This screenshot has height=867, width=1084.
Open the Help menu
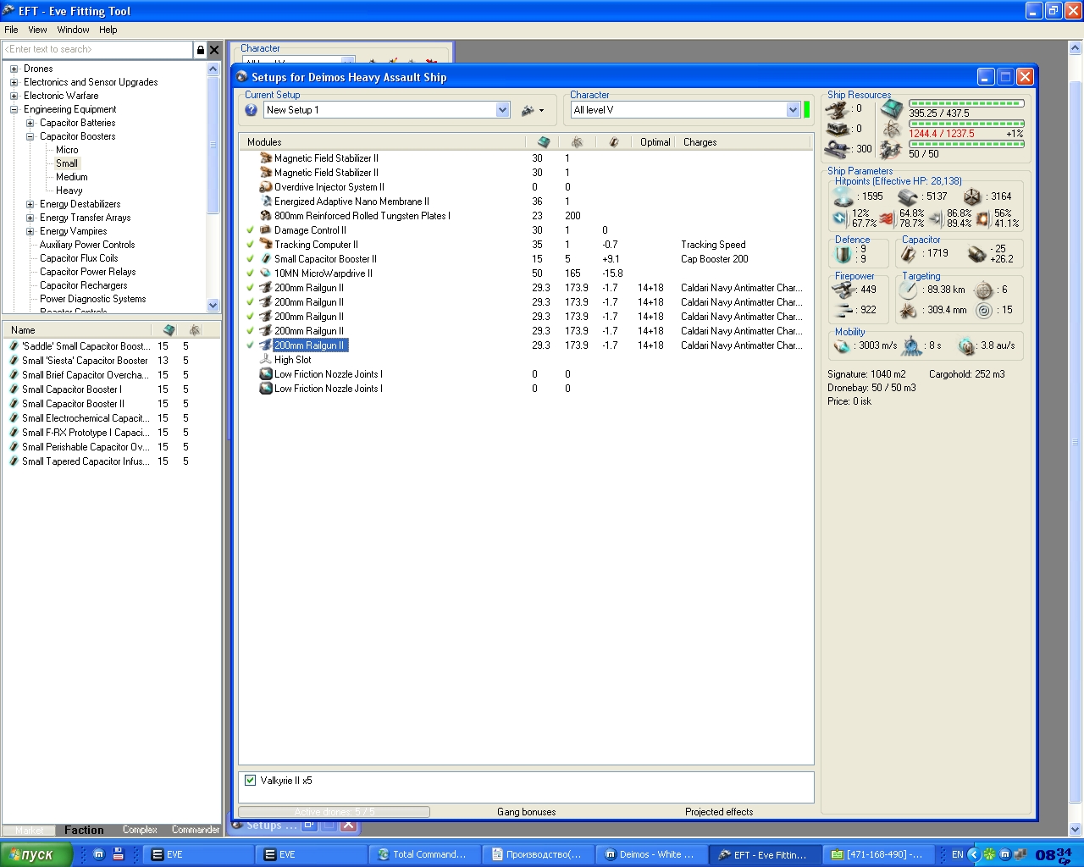tap(108, 30)
